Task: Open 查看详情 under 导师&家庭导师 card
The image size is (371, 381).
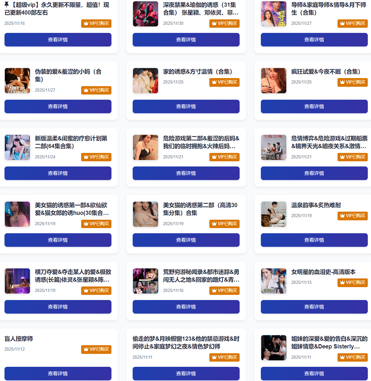Action: (314, 40)
